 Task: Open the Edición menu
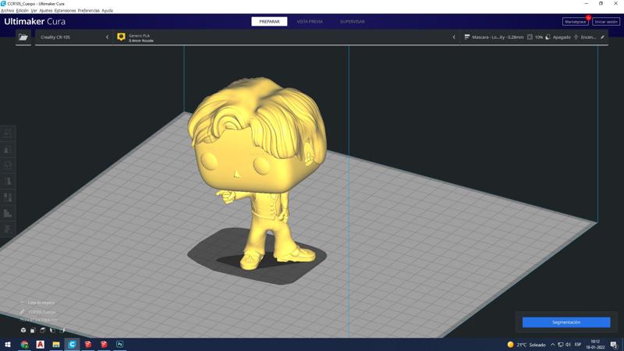[23, 11]
